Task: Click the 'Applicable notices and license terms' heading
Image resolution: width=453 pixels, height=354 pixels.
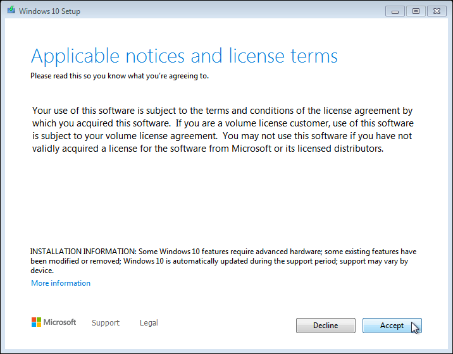Action: [184, 56]
